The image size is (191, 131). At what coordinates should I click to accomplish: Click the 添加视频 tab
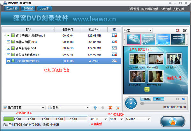(12, 9)
